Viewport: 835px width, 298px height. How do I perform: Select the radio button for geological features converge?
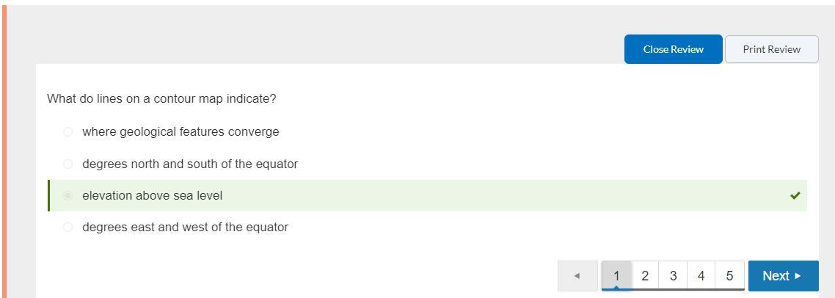(x=68, y=132)
